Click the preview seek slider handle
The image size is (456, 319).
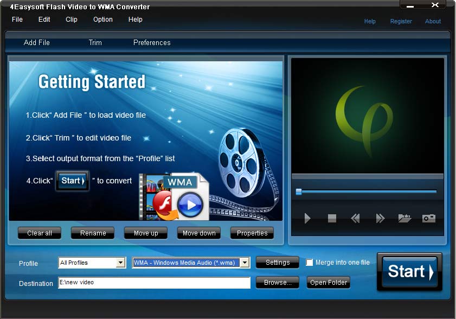[x=299, y=192]
